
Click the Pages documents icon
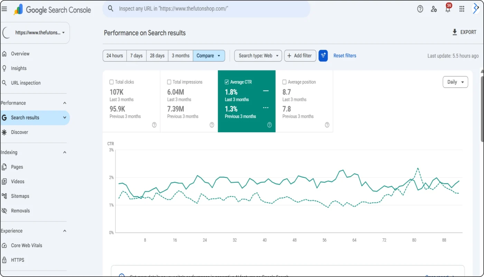[x=4, y=167]
